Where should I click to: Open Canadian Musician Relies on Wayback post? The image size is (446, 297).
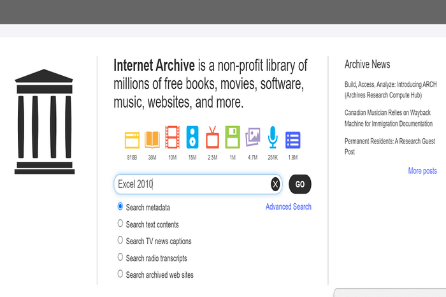[x=388, y=118]
